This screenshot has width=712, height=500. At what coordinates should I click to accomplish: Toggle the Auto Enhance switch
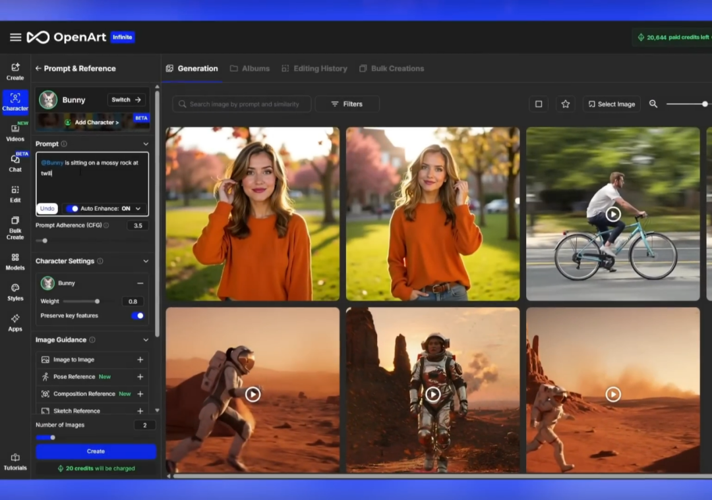point(73,209)
